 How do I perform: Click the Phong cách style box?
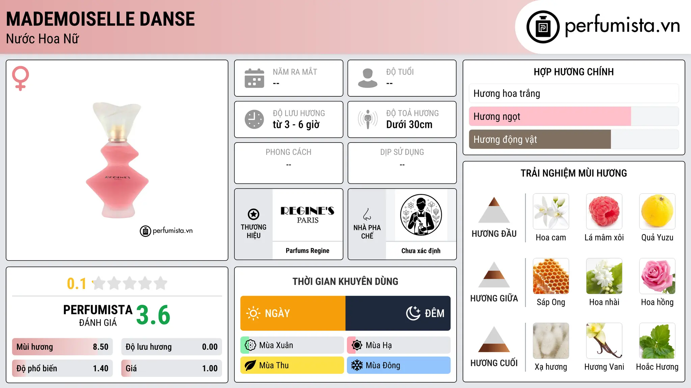click(x=288, y=163)
